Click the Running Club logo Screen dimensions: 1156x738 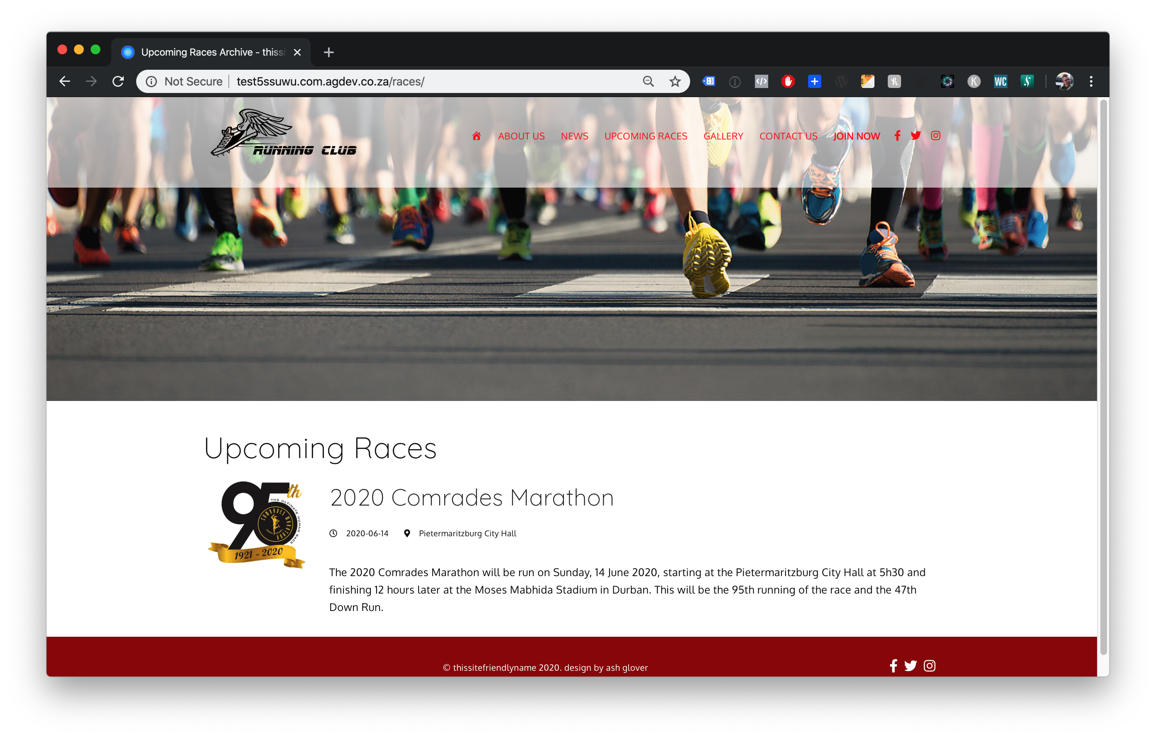pos(283,133)
